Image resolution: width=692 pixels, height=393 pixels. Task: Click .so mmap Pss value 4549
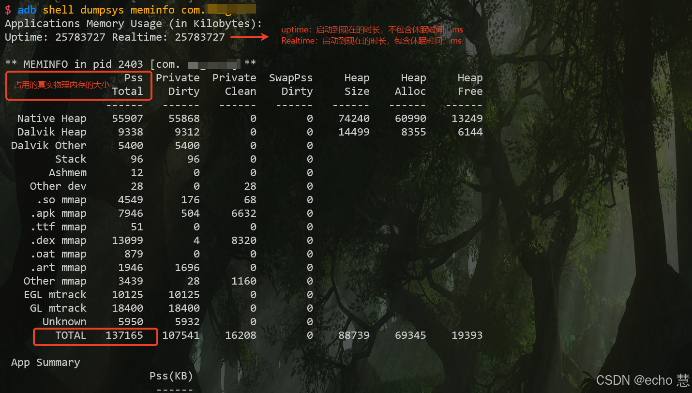coord(131,199)
